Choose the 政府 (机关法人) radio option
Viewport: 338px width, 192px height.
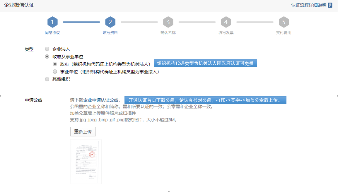(x=55, y=64)
